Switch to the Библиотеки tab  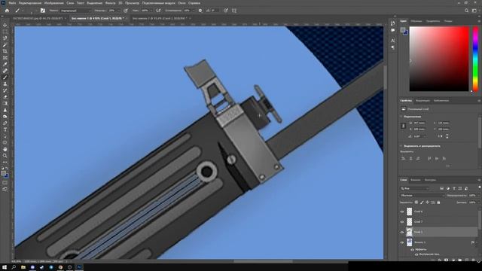(x=441, y=100)
